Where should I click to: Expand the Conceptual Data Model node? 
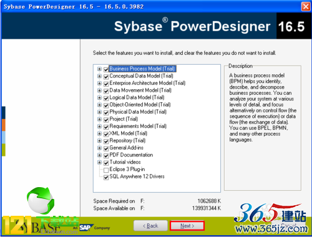point(99,76)
